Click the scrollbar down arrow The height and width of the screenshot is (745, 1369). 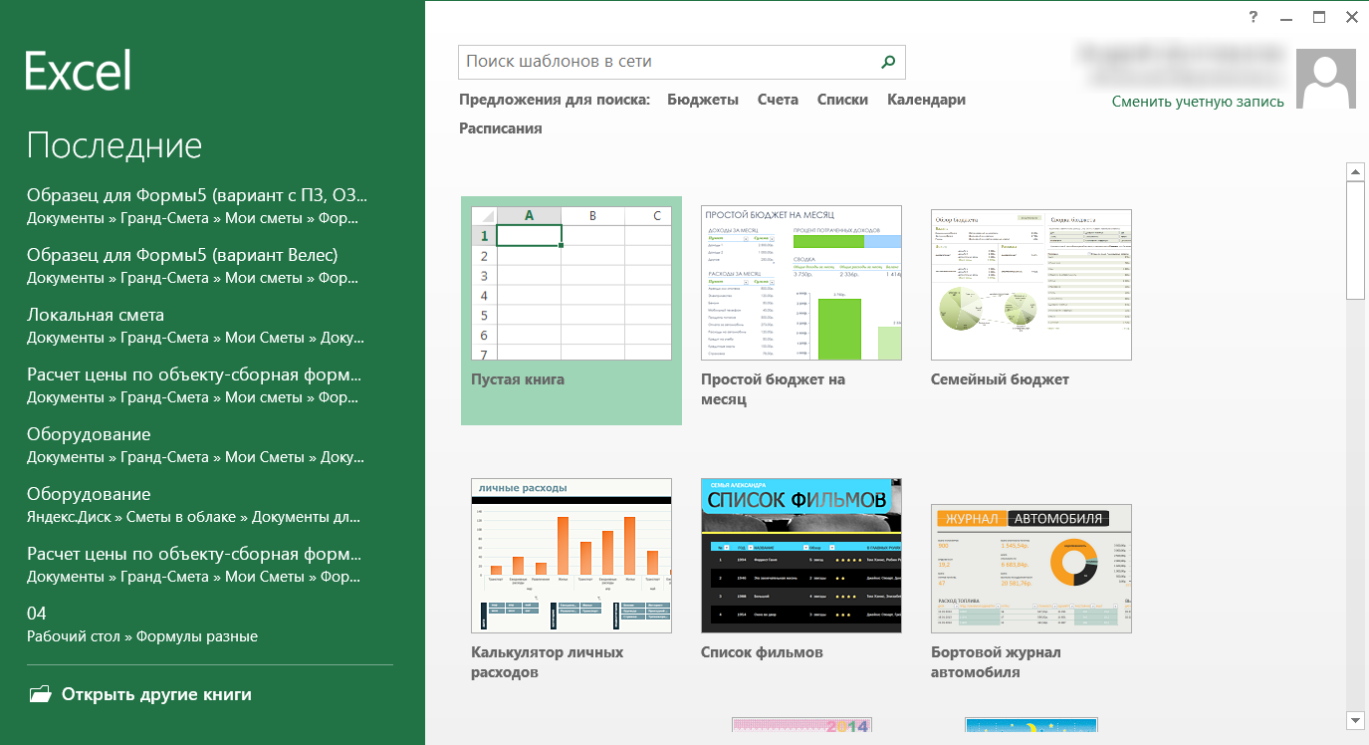pyautogui.click(x=1355, y=719)
